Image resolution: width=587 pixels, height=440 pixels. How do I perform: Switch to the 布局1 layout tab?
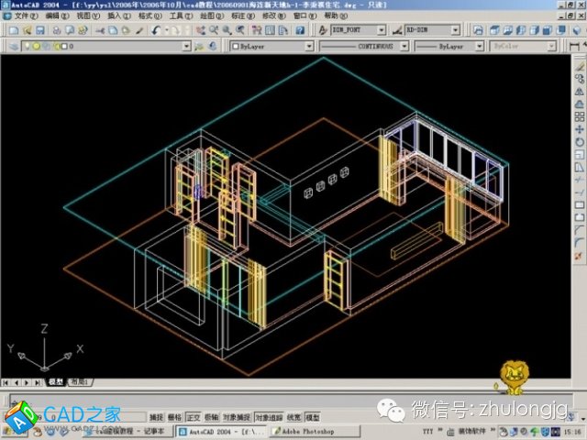coord(80,381)
